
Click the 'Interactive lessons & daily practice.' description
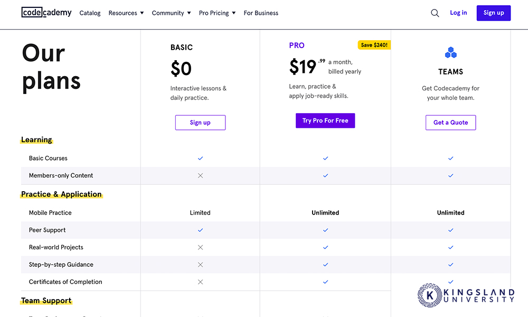pyautogui.click(x=199, y=93)
